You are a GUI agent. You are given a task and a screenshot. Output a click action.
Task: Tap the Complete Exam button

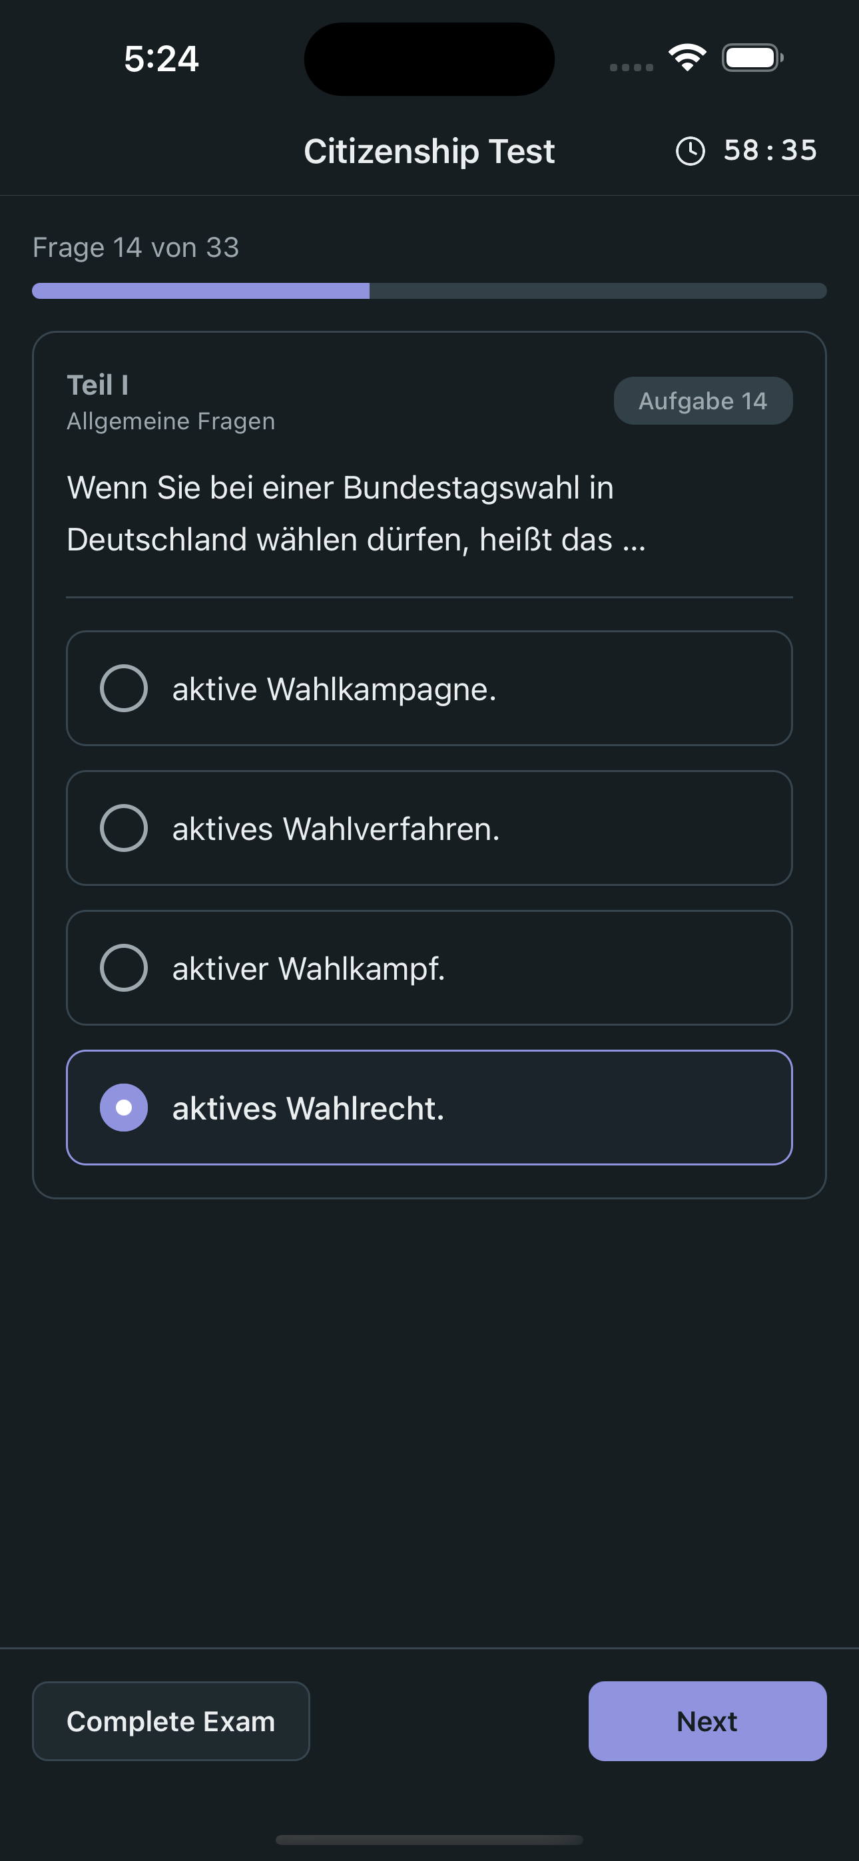click(x=170, y=1721)
